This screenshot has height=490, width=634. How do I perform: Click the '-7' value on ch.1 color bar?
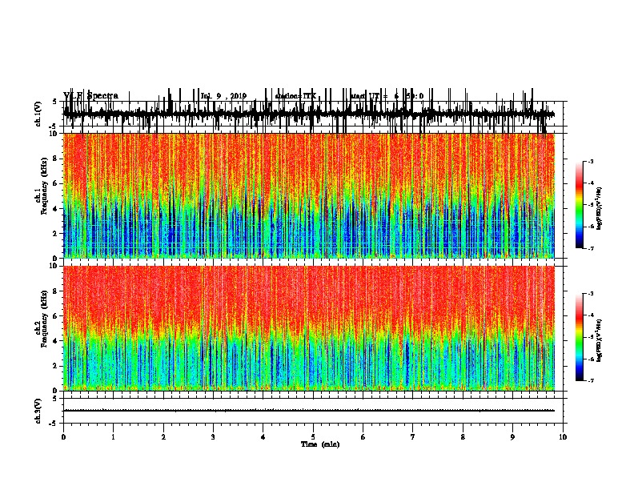coord(591,248)
